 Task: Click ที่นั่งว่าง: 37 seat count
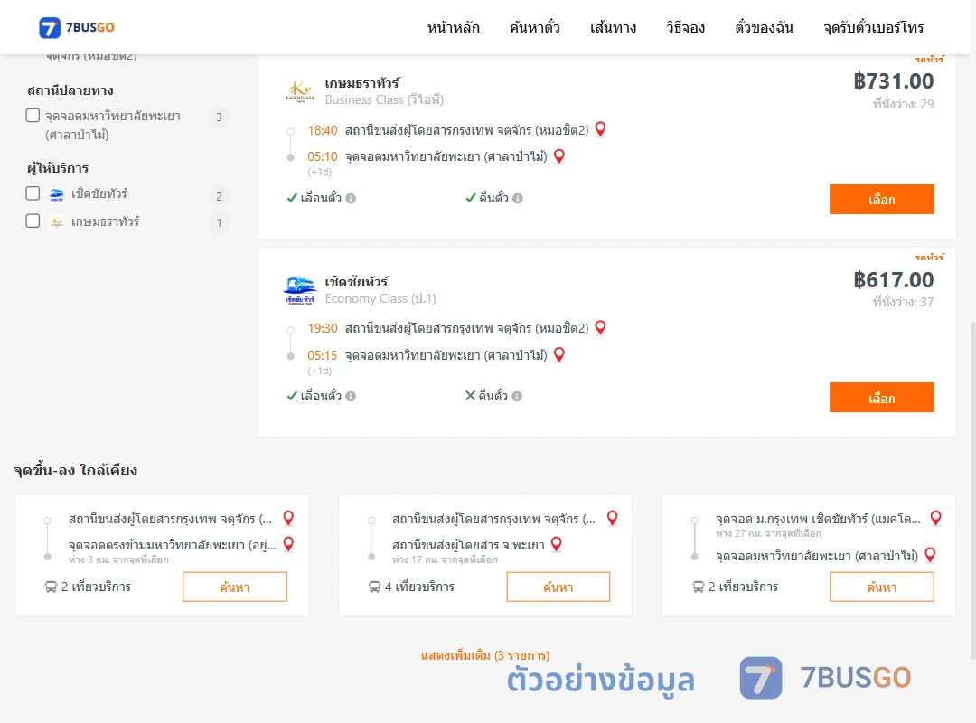(x=903, y=302)
